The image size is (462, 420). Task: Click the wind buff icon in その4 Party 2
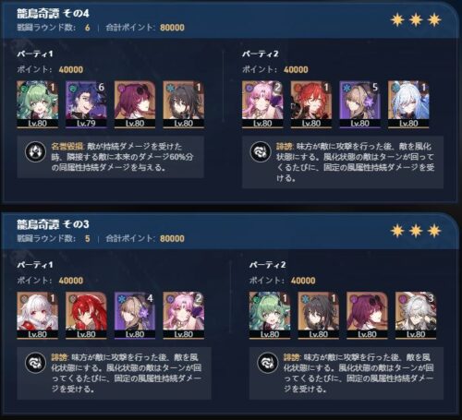point(261,151)
